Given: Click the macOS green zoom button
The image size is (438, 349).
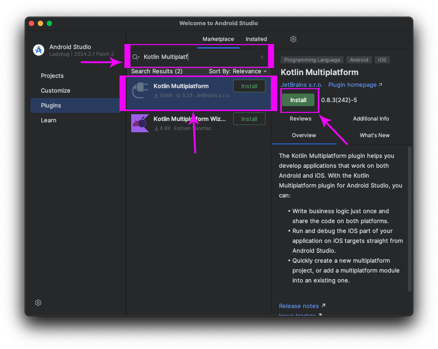Looking at the screenshot, I should click(49, 23).
